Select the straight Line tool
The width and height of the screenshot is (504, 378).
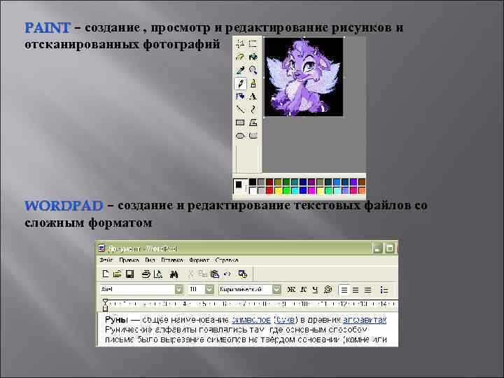click(240, 109)
